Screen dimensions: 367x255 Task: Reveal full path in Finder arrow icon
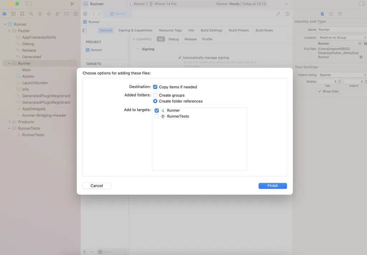[361, 57]
